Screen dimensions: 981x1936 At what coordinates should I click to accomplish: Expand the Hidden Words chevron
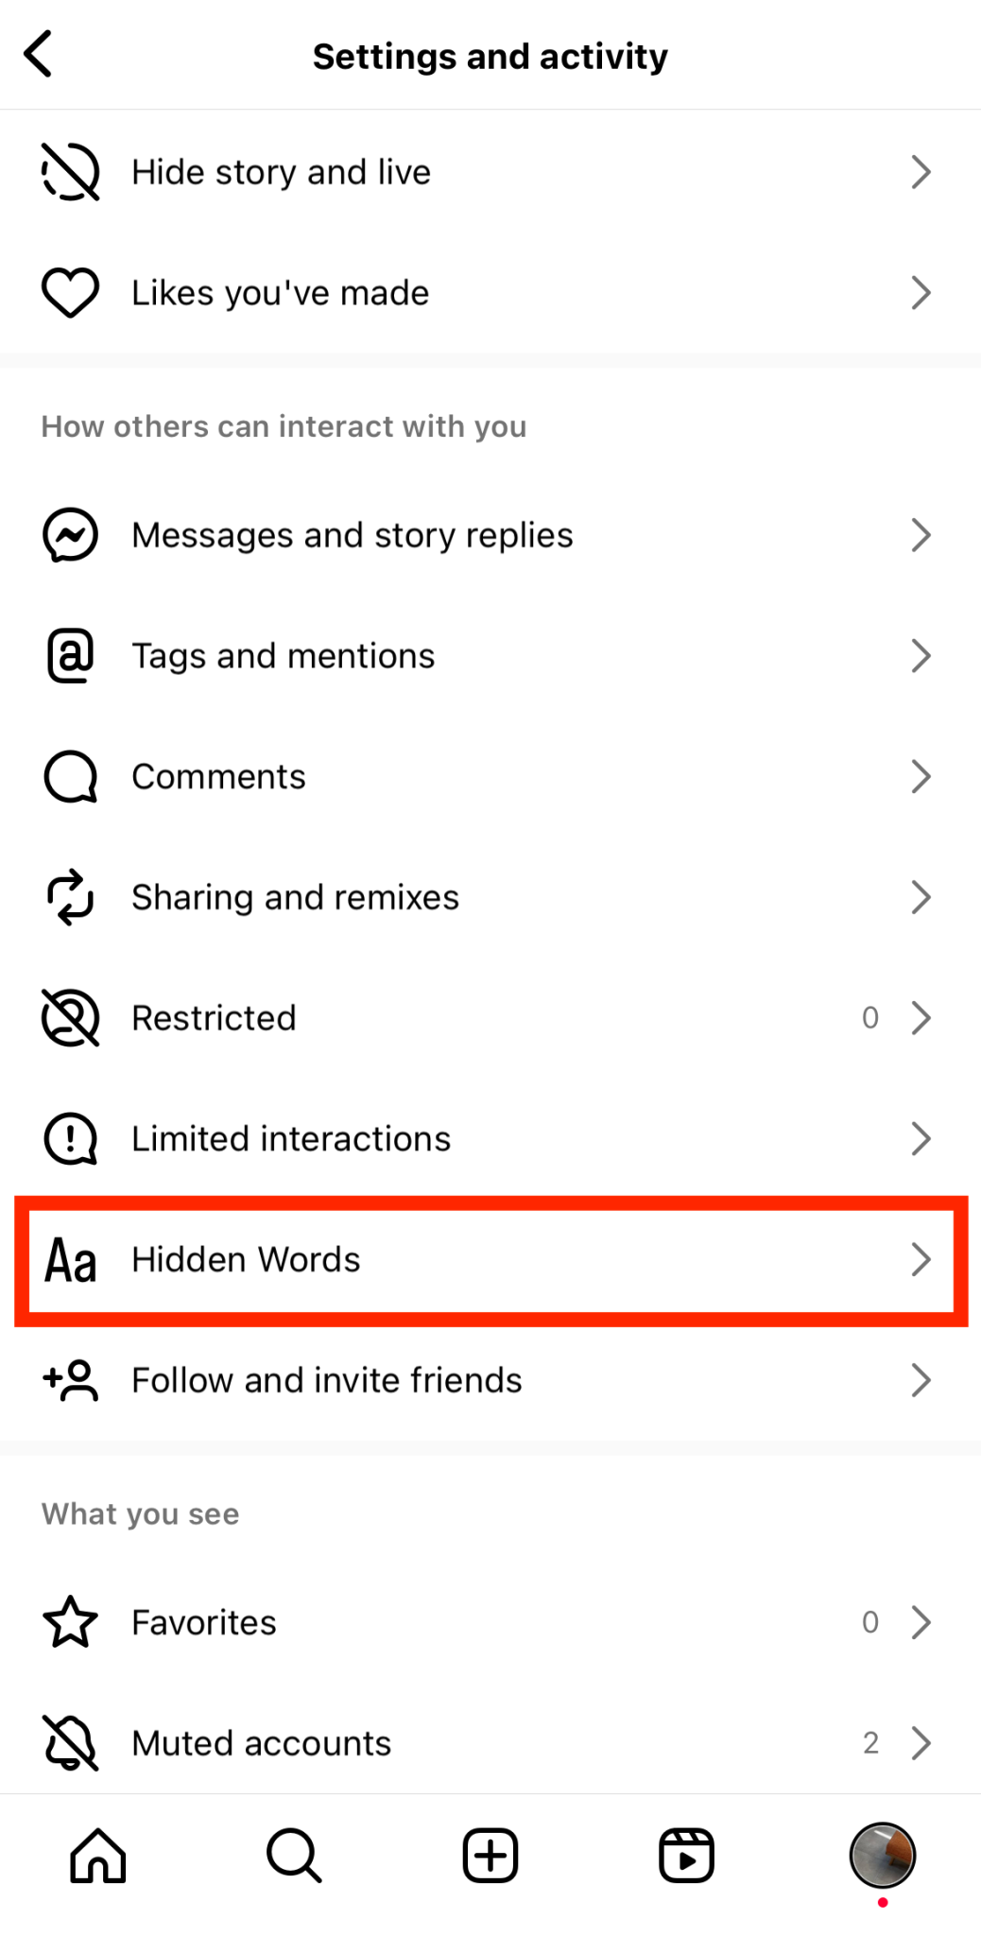(x=921, y=1259)
